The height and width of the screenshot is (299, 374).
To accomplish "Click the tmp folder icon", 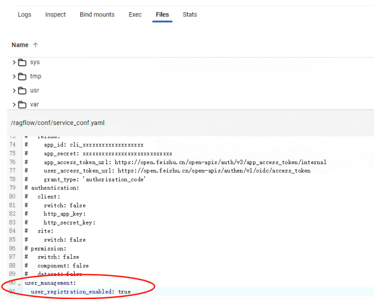I will click(22, 76).
